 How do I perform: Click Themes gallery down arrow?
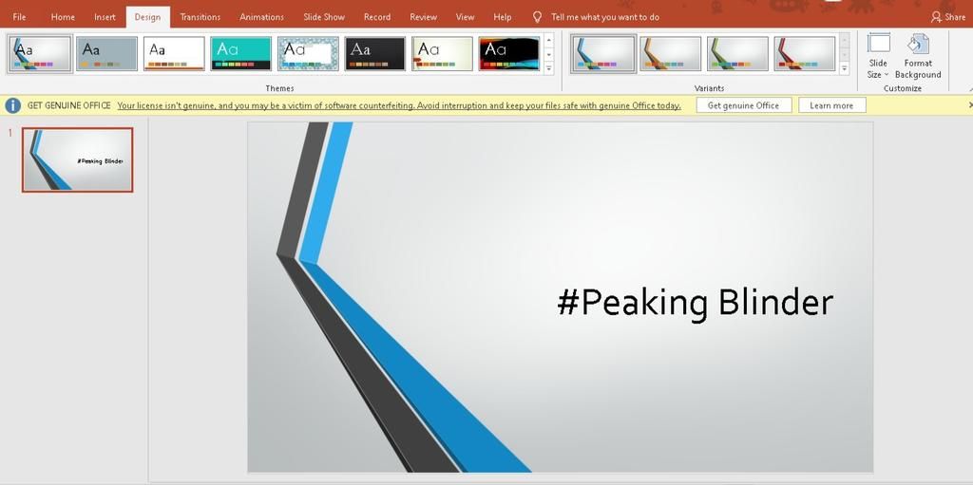[x=548, y=55]
